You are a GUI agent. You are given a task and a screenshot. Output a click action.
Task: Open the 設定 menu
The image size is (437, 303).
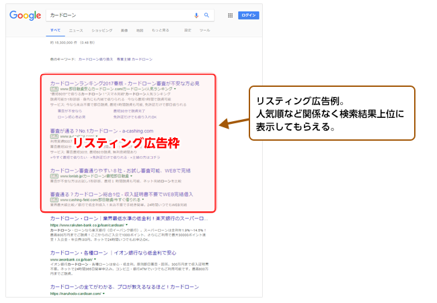click(188, 30)
